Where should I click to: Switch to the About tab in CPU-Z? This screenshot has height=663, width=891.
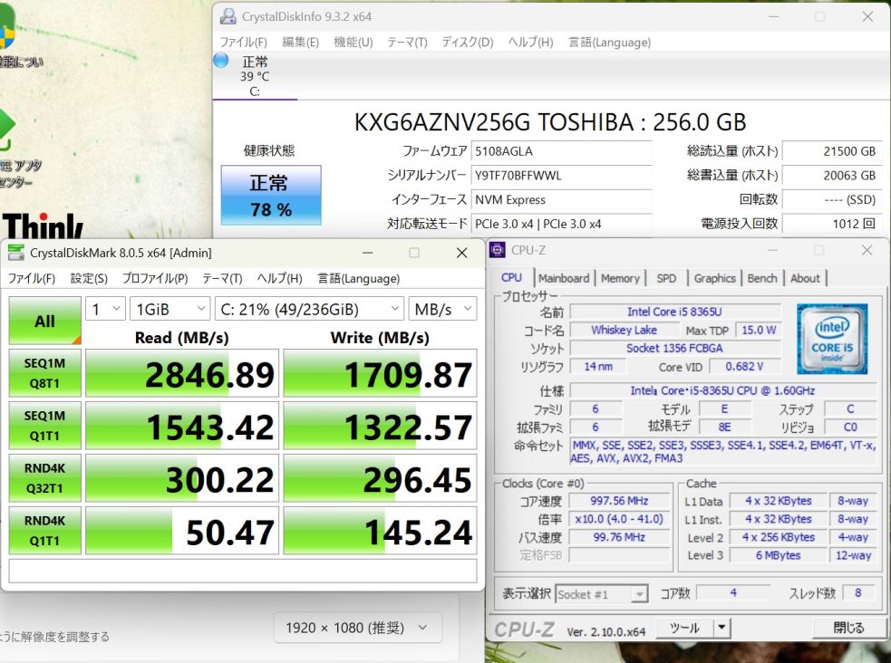click(x=805, y=278)
